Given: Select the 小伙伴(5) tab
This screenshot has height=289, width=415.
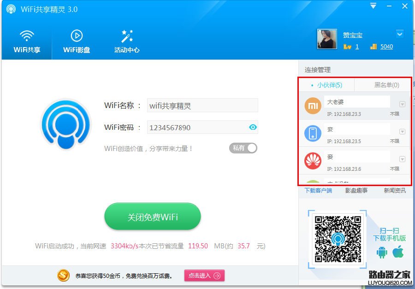Looking at the screenshot, I should (x=327, y=85).
